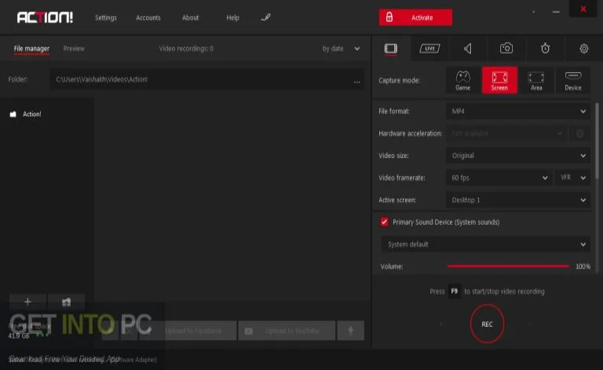
Task: Open the video recording tab icon
Action: tap(390, 49)
